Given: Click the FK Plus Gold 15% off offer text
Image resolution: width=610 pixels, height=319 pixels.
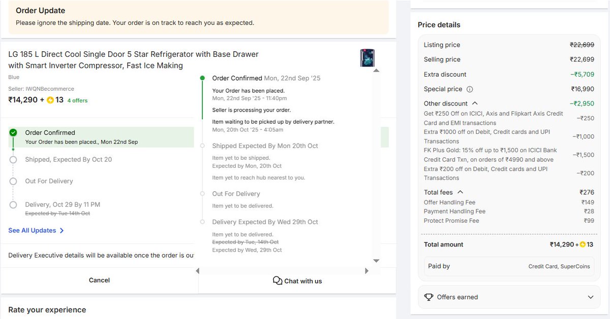Looking at the screenshot, I should coord(491,155).
